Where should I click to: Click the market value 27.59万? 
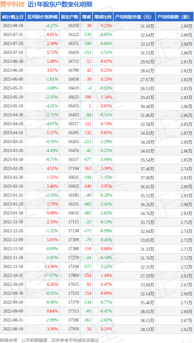click(147, 276)
